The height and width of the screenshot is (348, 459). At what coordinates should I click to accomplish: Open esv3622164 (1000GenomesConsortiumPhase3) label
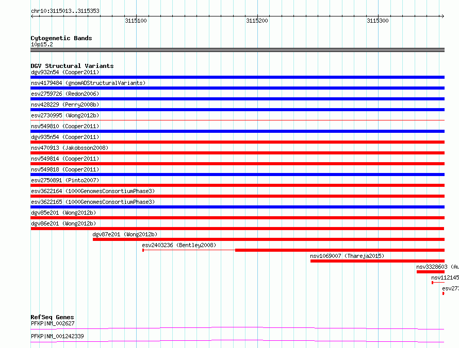[93, 191]
